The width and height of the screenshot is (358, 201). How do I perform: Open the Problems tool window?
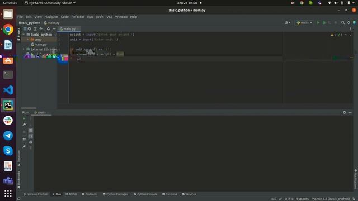[89, 194]
